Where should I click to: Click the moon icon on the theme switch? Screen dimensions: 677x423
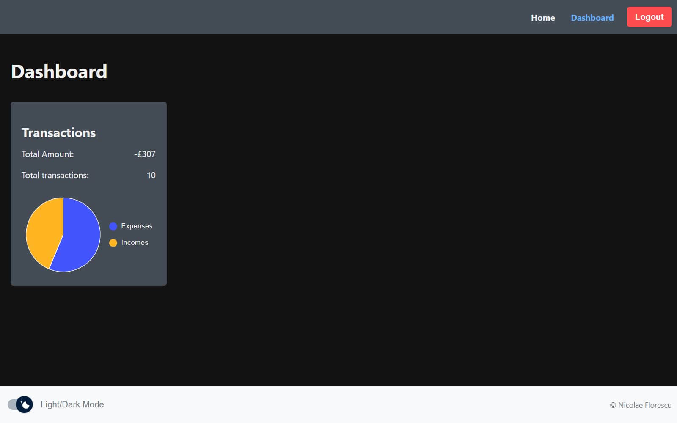[x=25, y=405]
